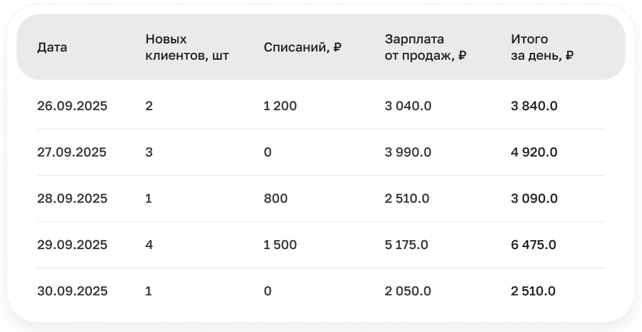Click the 3 040.0 salary value

coord(408,106)
